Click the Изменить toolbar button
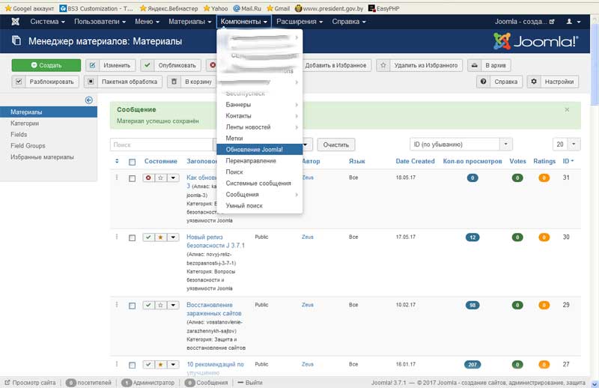 click(110, 65)
